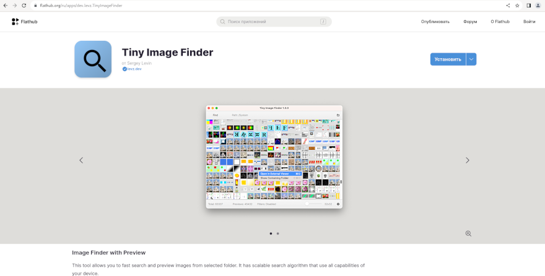
Task: Click the Flathub logo in header
Action: click(x=24, y=22)
